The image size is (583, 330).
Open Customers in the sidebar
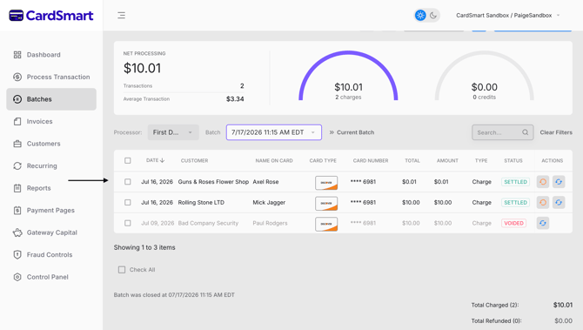[51, 144]
